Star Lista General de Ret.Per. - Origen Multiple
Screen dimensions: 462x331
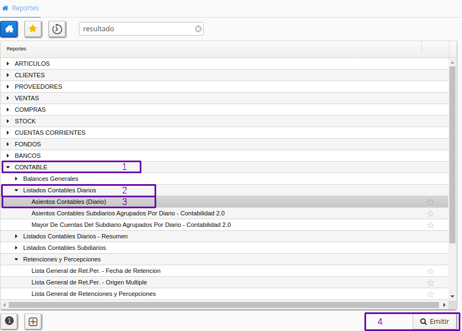coord(430,282)
